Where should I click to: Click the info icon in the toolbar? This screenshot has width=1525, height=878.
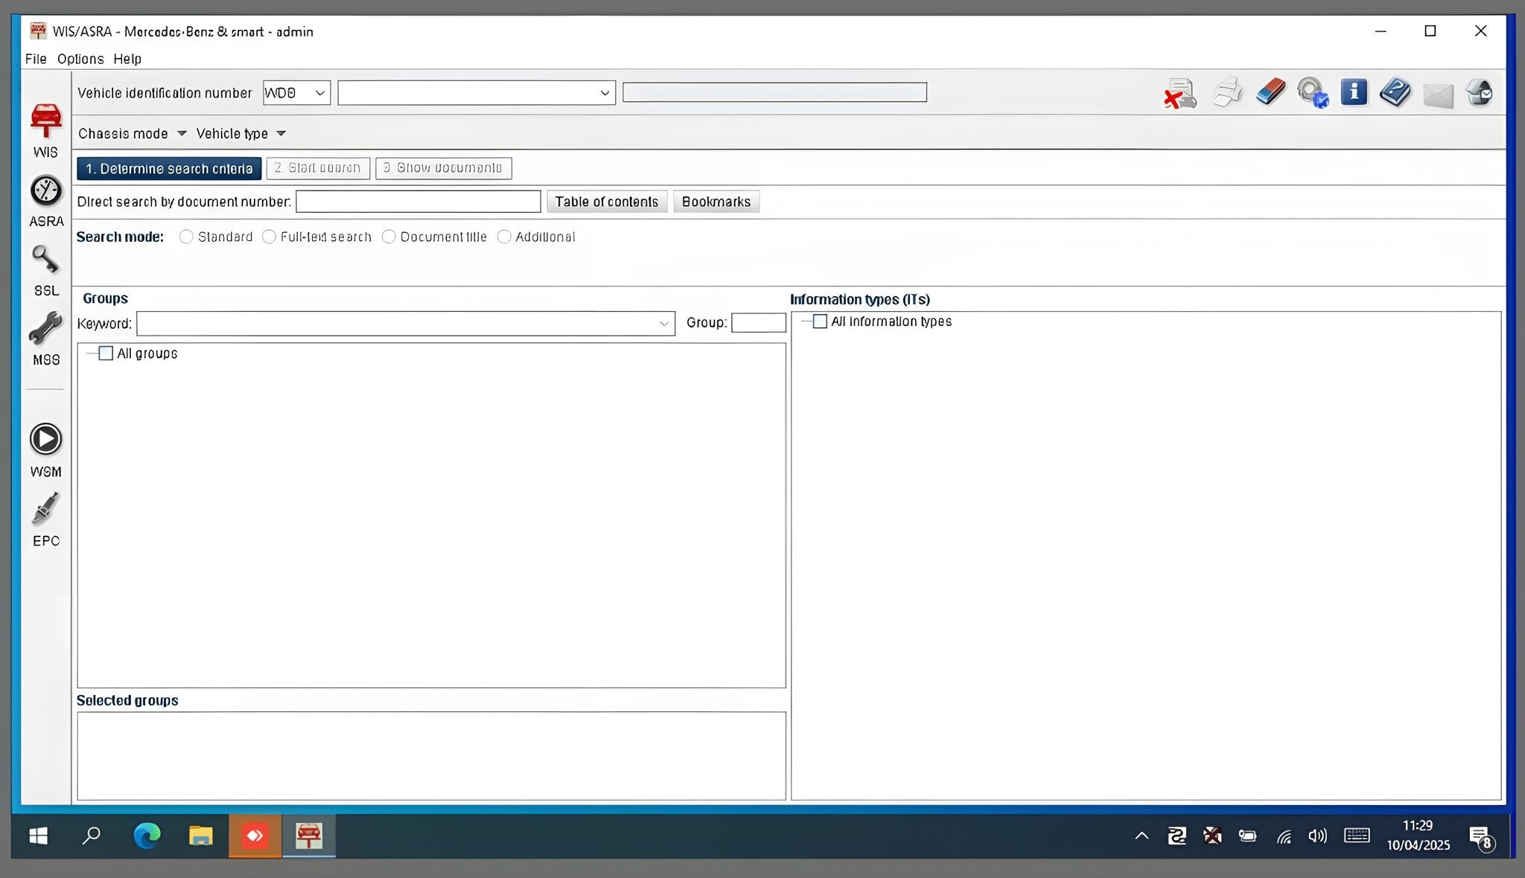1354,92
